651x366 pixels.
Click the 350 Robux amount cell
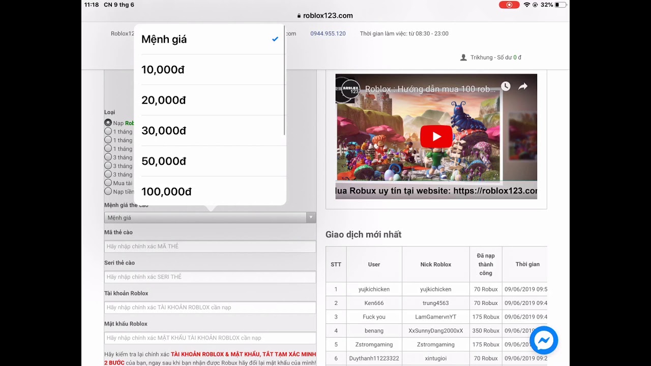pyautogui.click(x=486, y=330)
